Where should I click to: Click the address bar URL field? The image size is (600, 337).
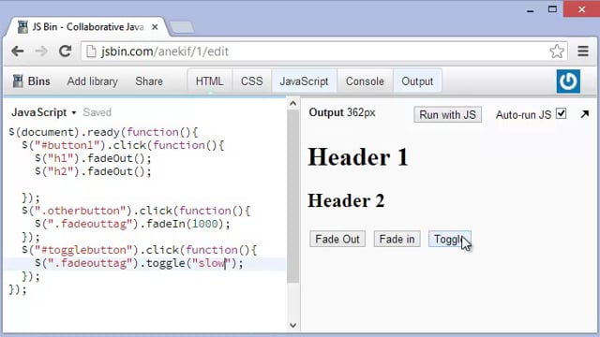click(324, 51)
